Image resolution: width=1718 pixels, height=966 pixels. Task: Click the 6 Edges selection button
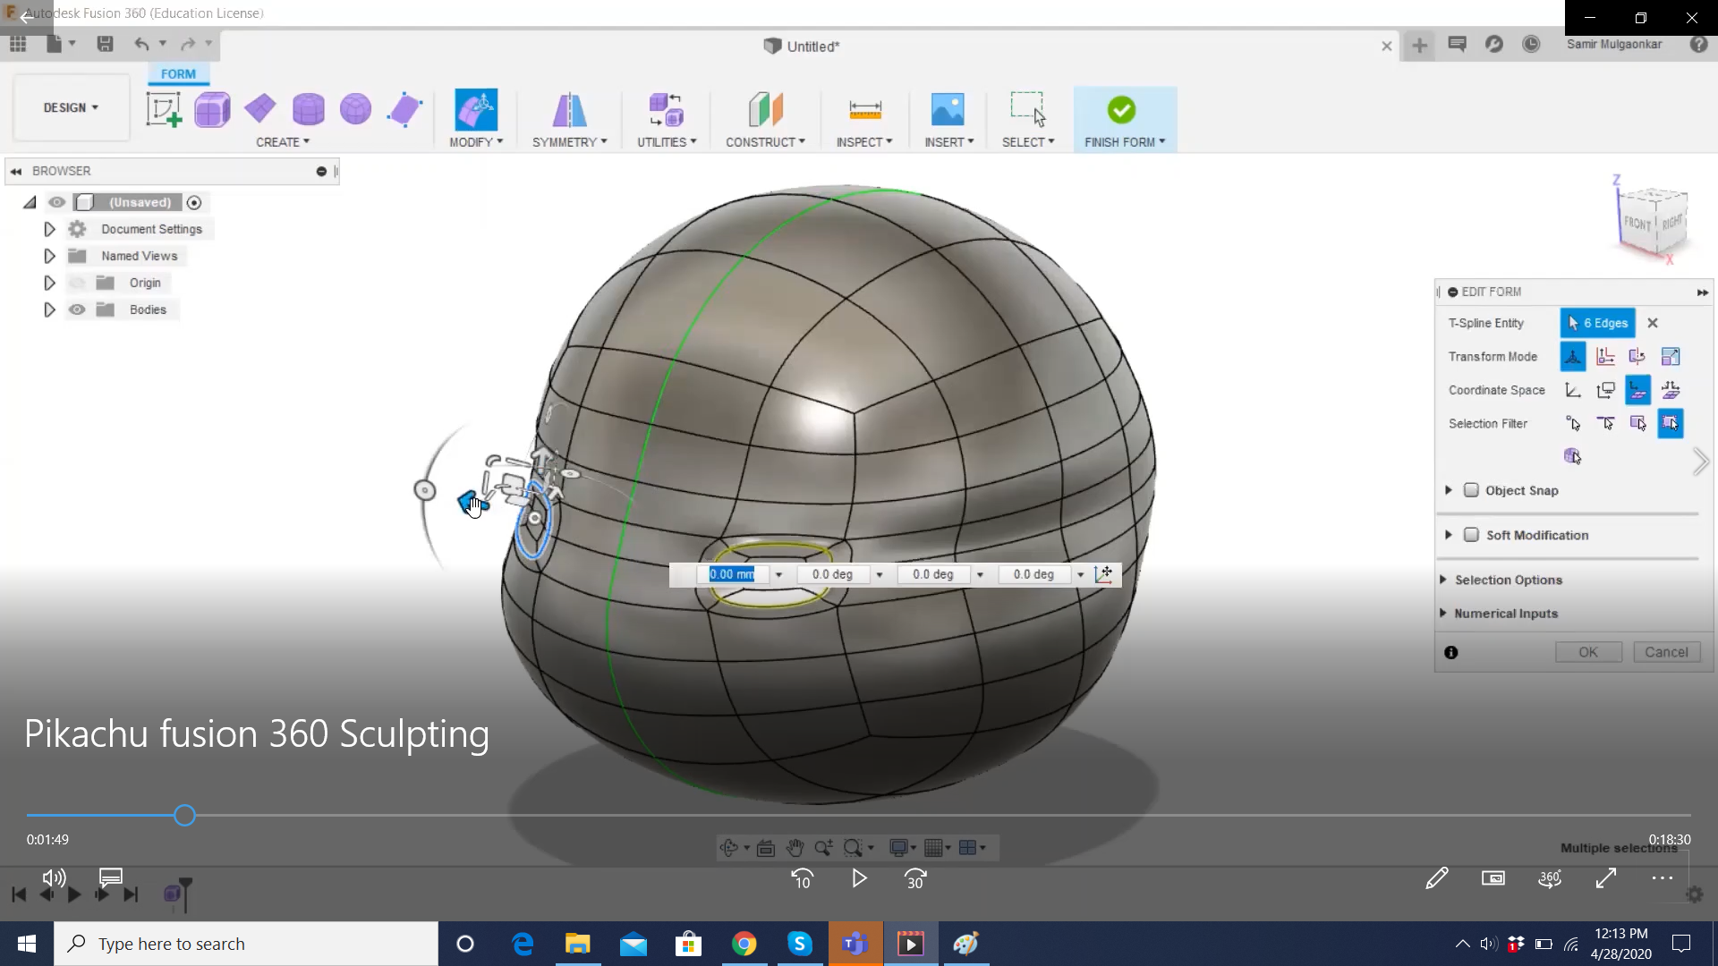coord(1597,323)
